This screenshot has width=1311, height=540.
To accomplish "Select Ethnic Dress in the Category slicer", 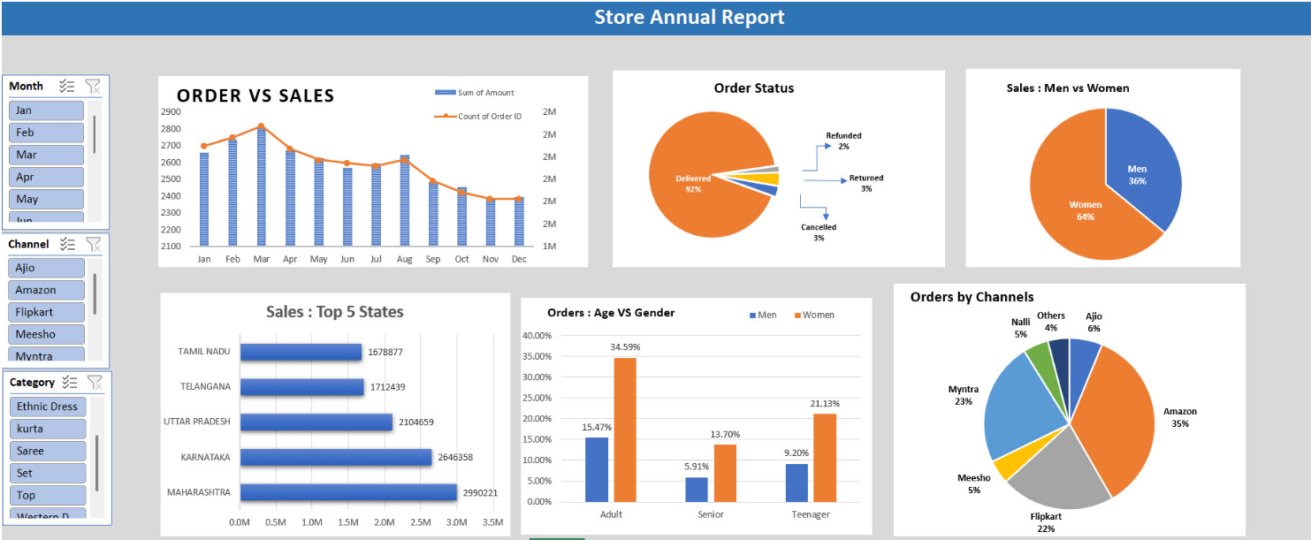I will coord(47,407).
